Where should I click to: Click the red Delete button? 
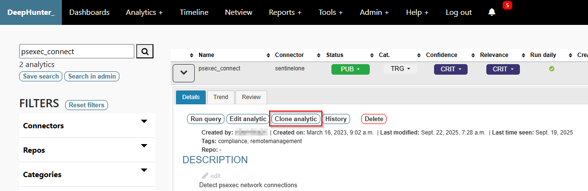tap(374, 119)
